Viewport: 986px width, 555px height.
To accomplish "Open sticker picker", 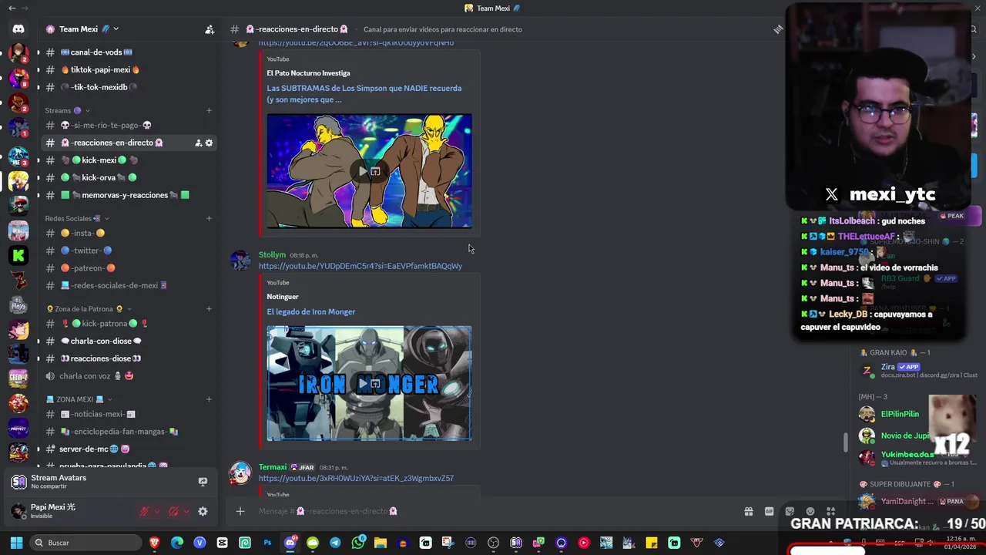I will point(790,511).
